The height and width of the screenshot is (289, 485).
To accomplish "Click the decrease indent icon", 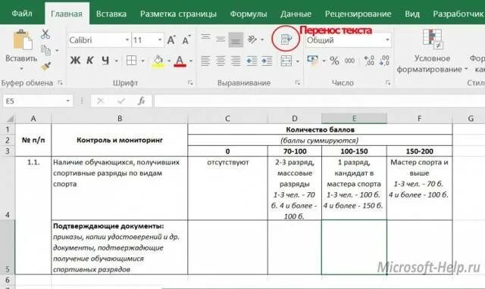I will (252, 61).
